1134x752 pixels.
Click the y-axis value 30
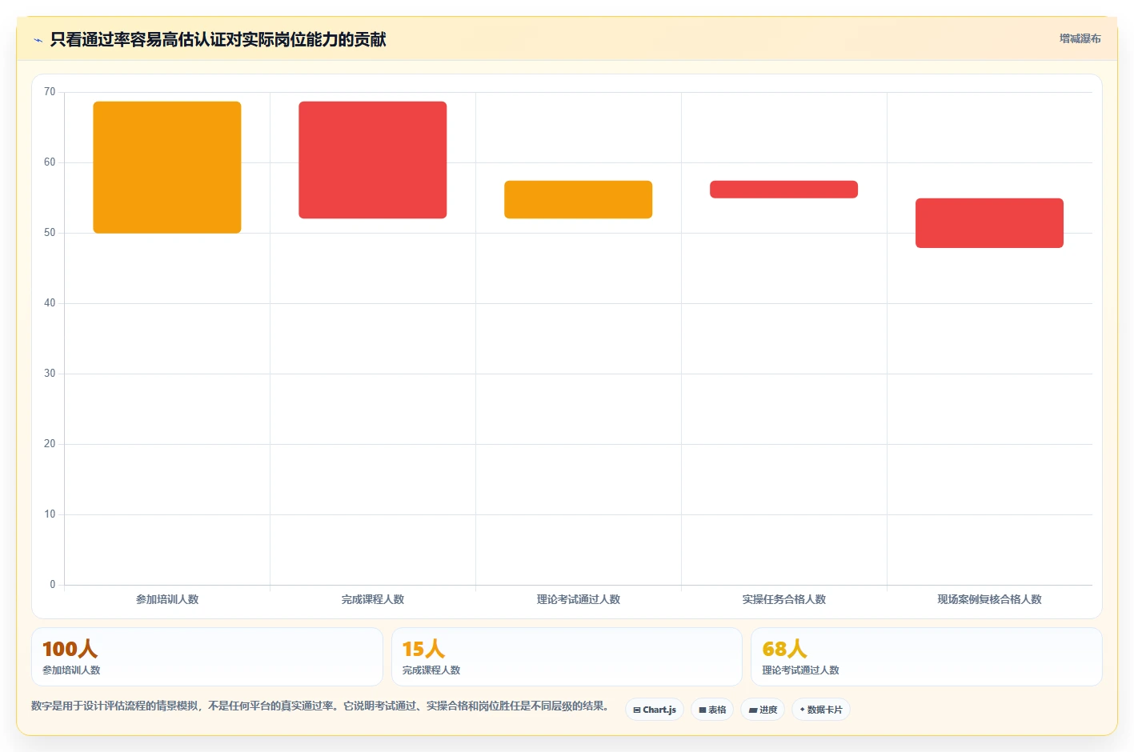click(x=50, y=374)
